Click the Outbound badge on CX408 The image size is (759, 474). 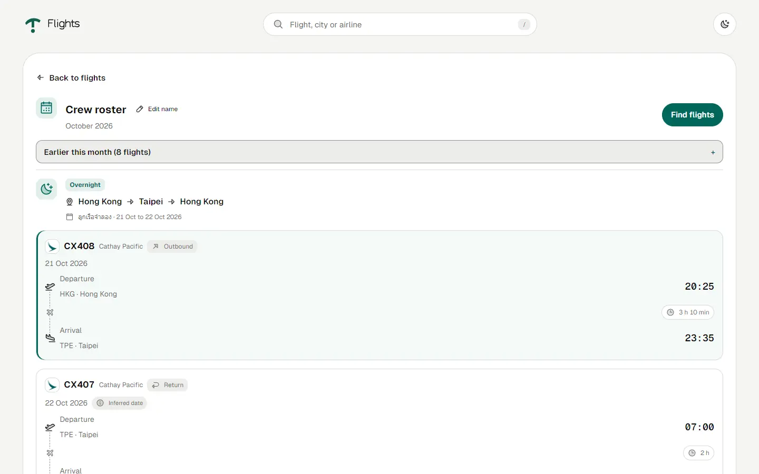(172, 246)
